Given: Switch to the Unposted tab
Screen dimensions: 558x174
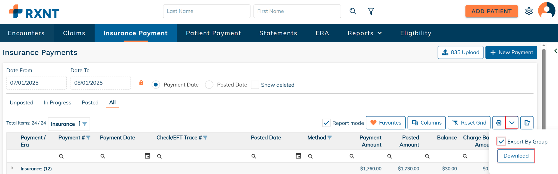Looking at the screenshot, I should tap(22, 103).
